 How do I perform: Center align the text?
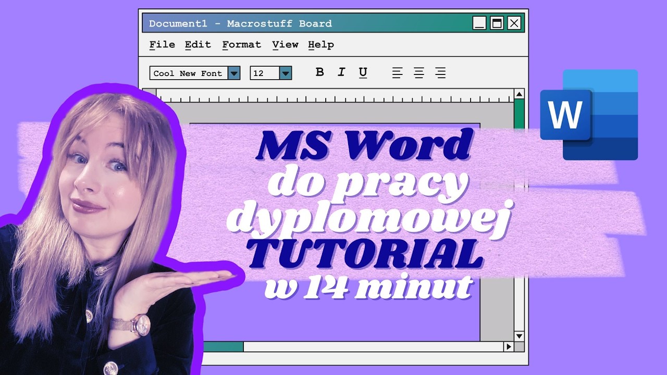(x=419, y=73)
